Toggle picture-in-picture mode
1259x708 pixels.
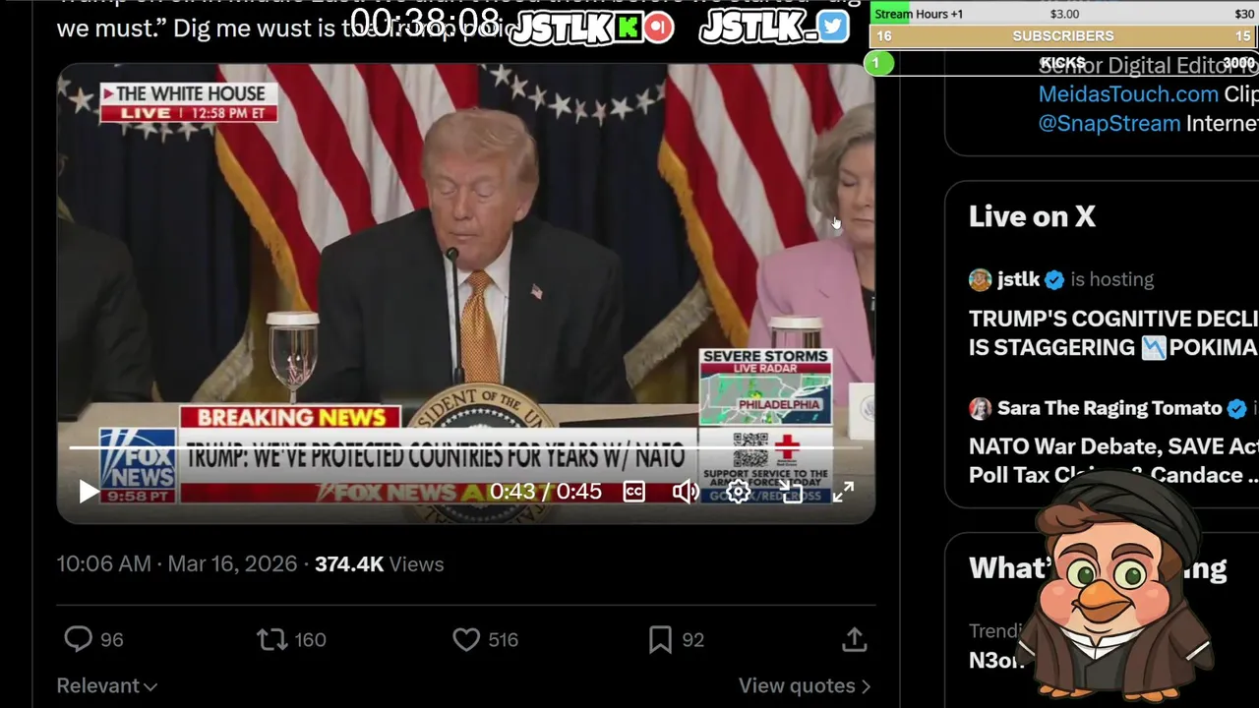(x=792, y=492)
